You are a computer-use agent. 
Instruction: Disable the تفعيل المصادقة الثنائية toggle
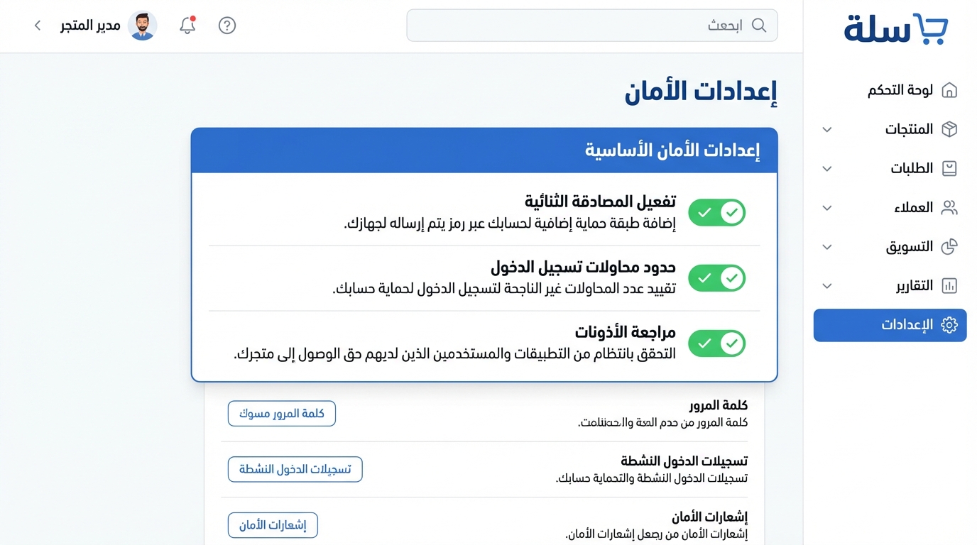point(716,212)
